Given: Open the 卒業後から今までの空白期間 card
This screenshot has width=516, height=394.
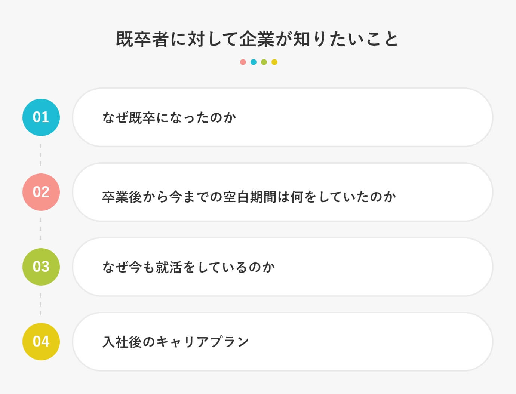Looking at the screenshot, I should (x=282, y=192).
